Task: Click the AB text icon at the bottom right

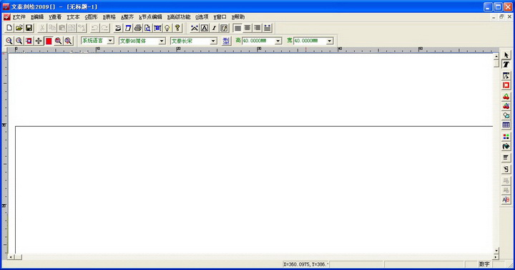Action: (x=506, y=200)
